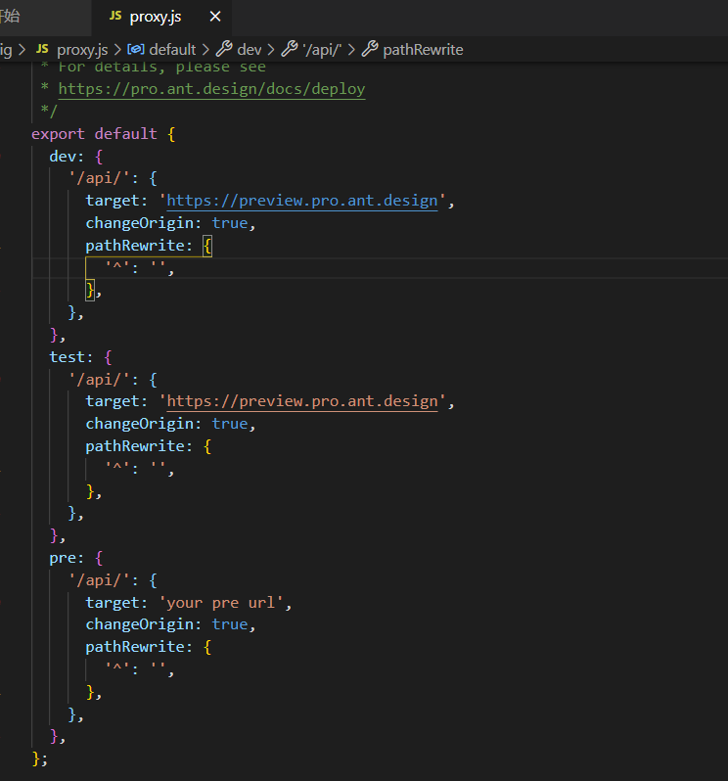This screenshot has width=728, height=781.
Task: Place cursor on the 'test:' key
Action: click(x=71, y=357)
